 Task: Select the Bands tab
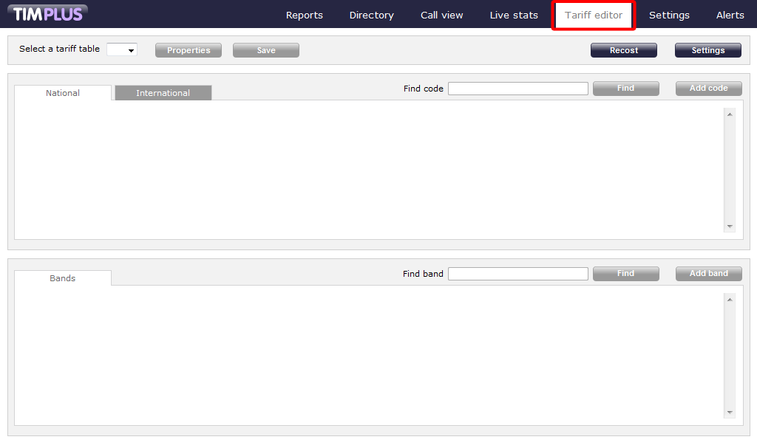63,278
